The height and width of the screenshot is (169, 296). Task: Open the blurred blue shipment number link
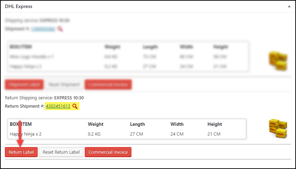coord(43,29)
